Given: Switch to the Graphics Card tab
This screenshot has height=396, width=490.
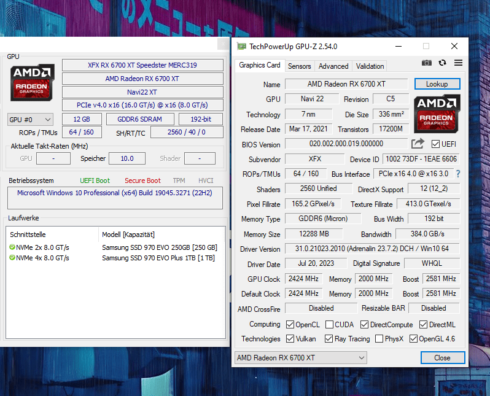Looking at the screenshot, I should click(260, 65).
